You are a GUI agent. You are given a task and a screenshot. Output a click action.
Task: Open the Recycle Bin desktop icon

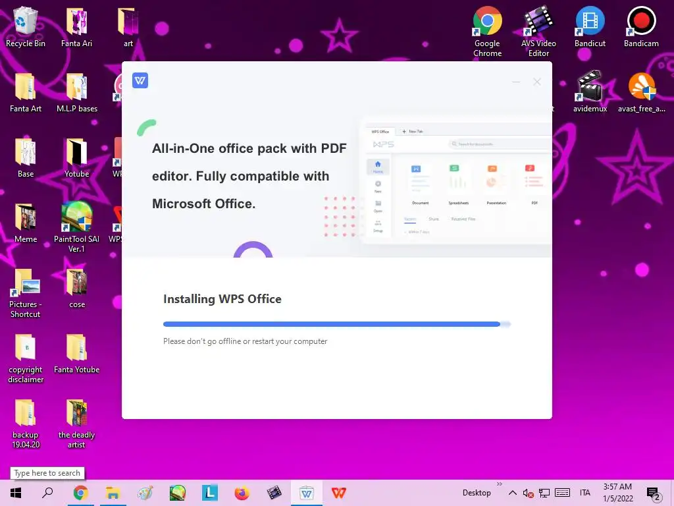pos(26,26)
